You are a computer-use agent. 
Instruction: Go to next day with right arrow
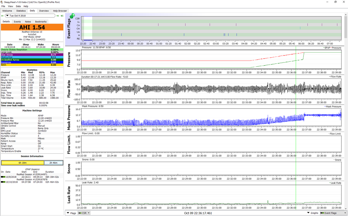point(57,16)
